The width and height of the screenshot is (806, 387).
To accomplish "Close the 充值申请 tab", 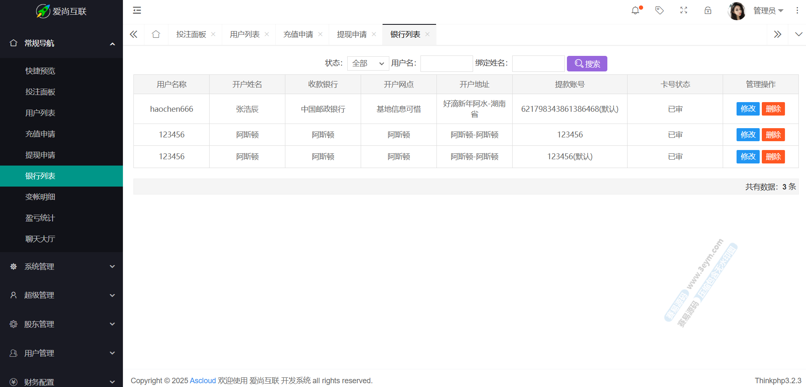I will pos(320,34).
